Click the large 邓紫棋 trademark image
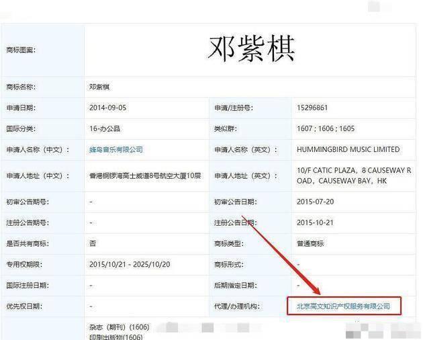The width and height of the screenshot is (423, 340). tap(251, 48)
